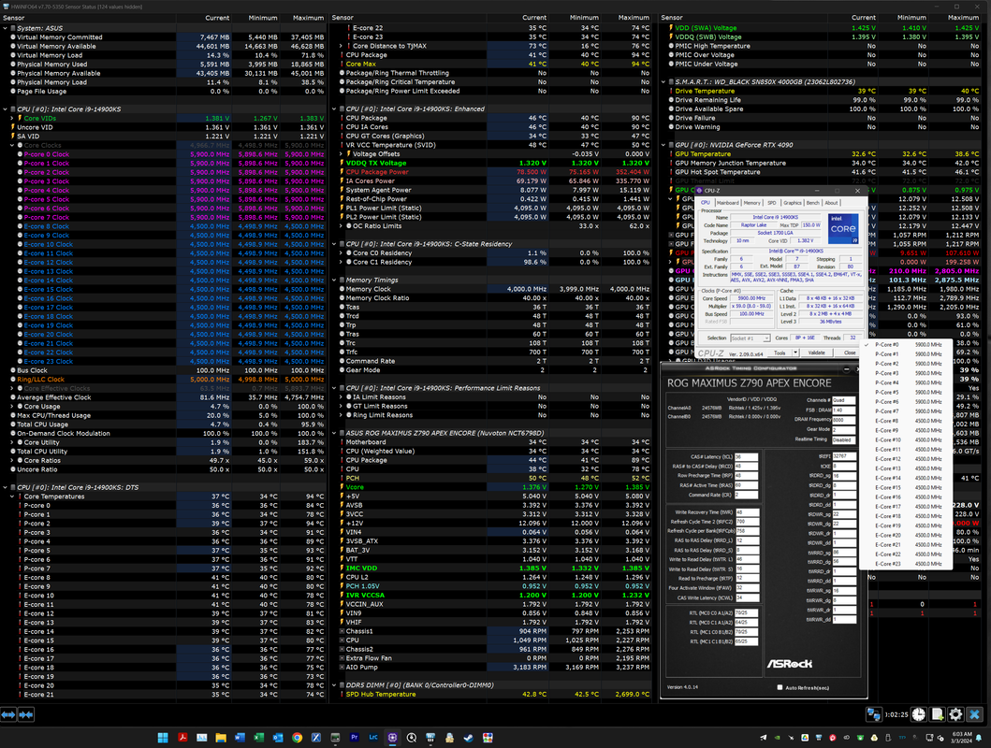Click the CAS# Latency (tCL) field
The width and height of the screenshot is (991, 748).
746,457
